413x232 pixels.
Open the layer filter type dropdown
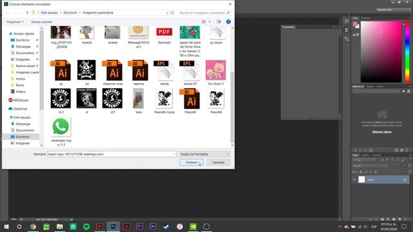(x=365, y=160)
